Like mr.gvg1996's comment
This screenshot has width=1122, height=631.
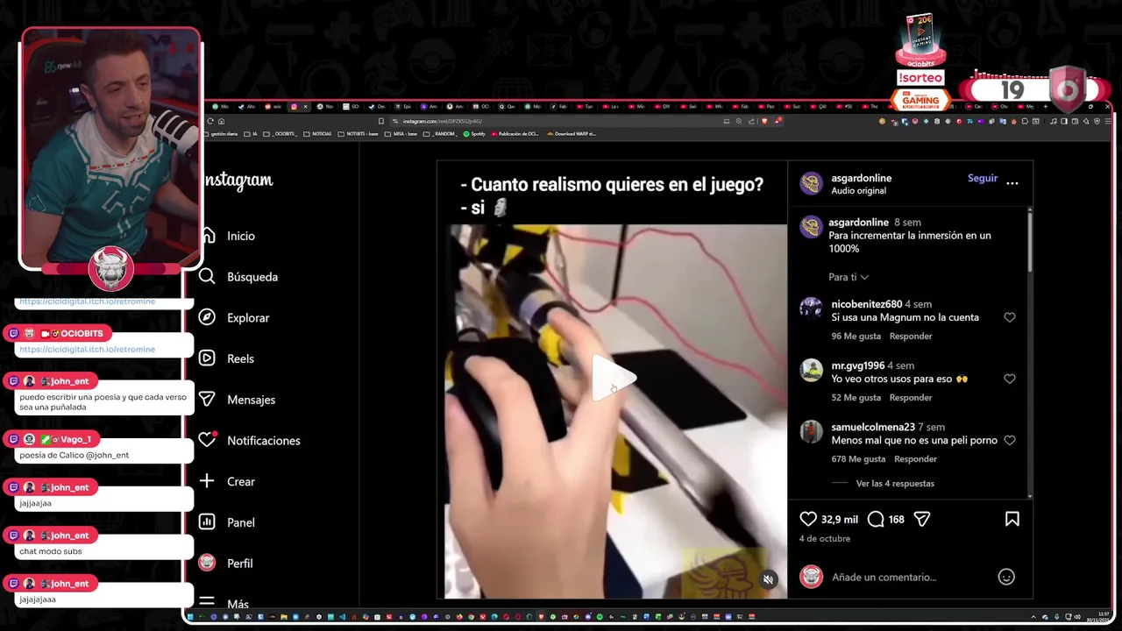(x=1010, y=379)
